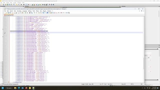This screenshot has height=90, width=160.
Task: Click the INS status bar indicator
Action: click(142, 84)
